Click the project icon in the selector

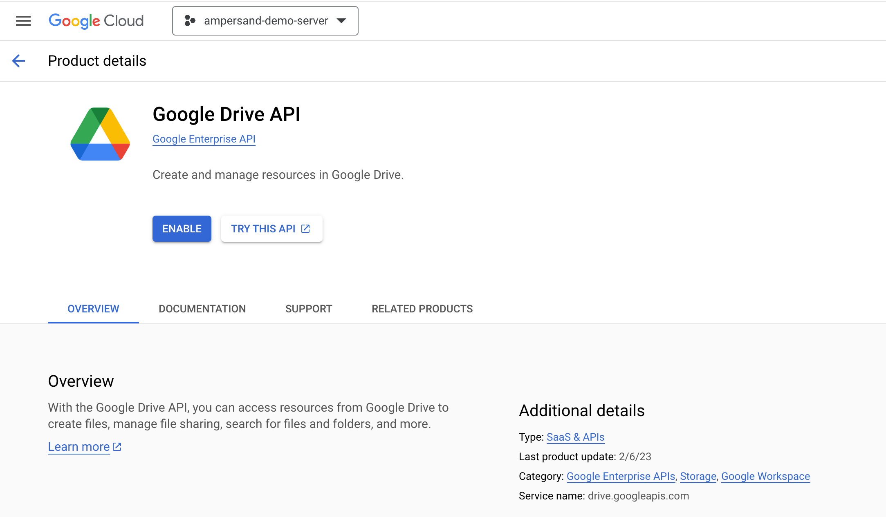(190, 21)
